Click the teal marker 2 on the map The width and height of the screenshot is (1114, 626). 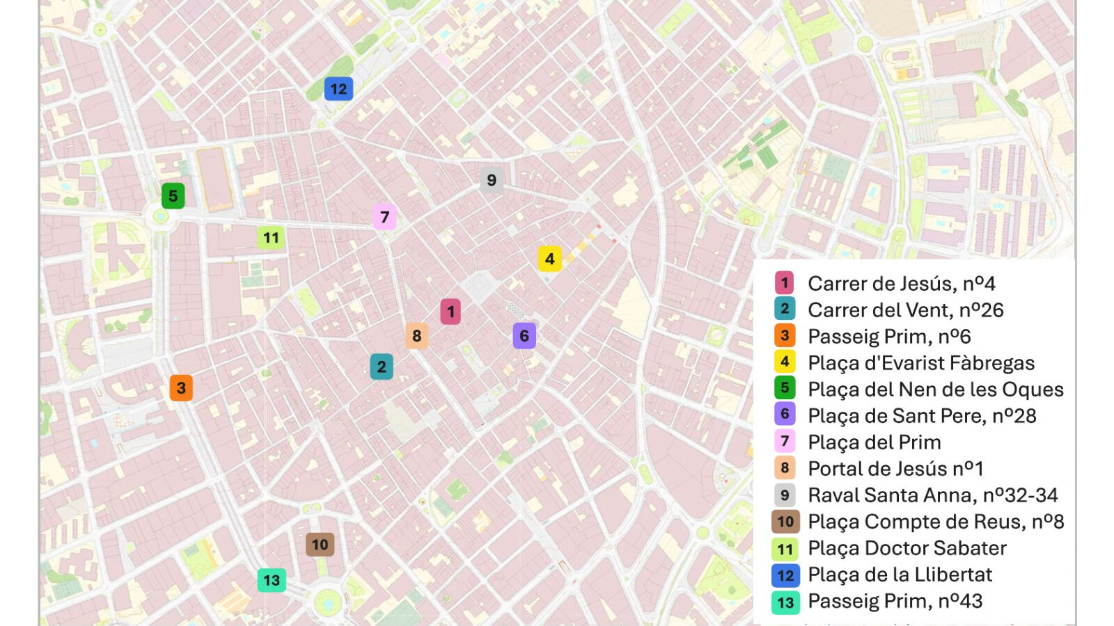[381, 367]
